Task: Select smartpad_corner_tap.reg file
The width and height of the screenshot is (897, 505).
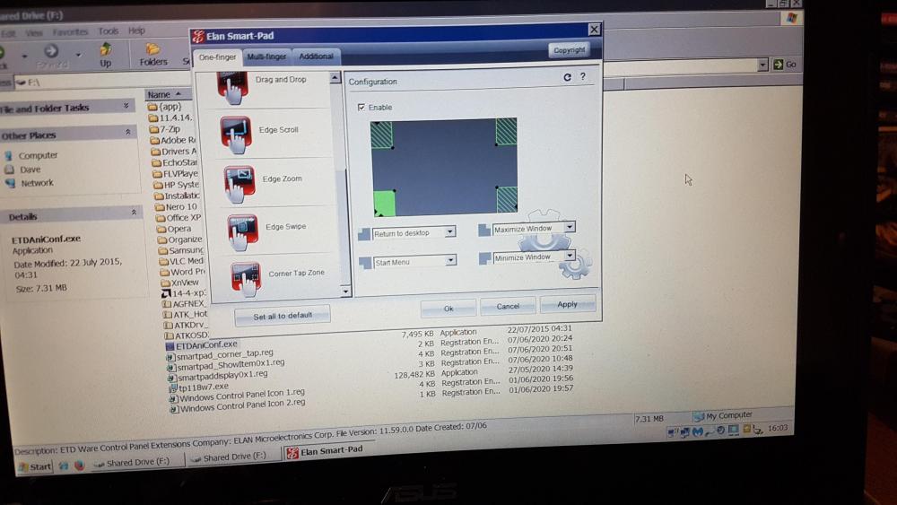Action: (x=220, y=355)
